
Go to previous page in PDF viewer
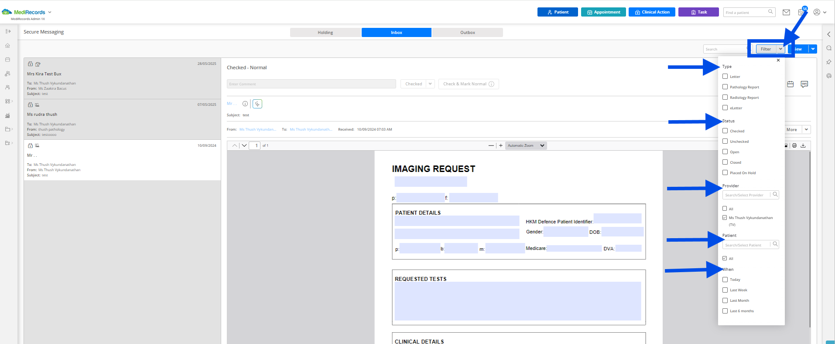[235, 145]
